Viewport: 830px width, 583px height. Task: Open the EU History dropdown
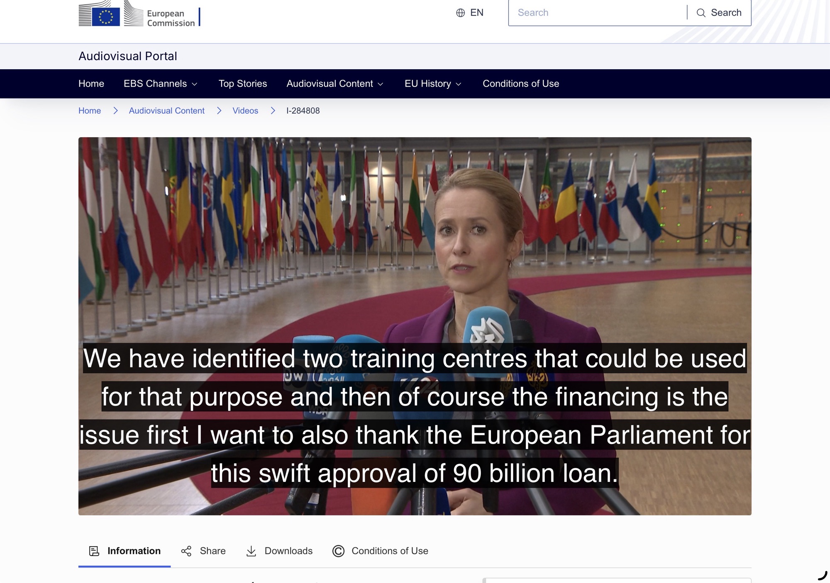[433, 84]
